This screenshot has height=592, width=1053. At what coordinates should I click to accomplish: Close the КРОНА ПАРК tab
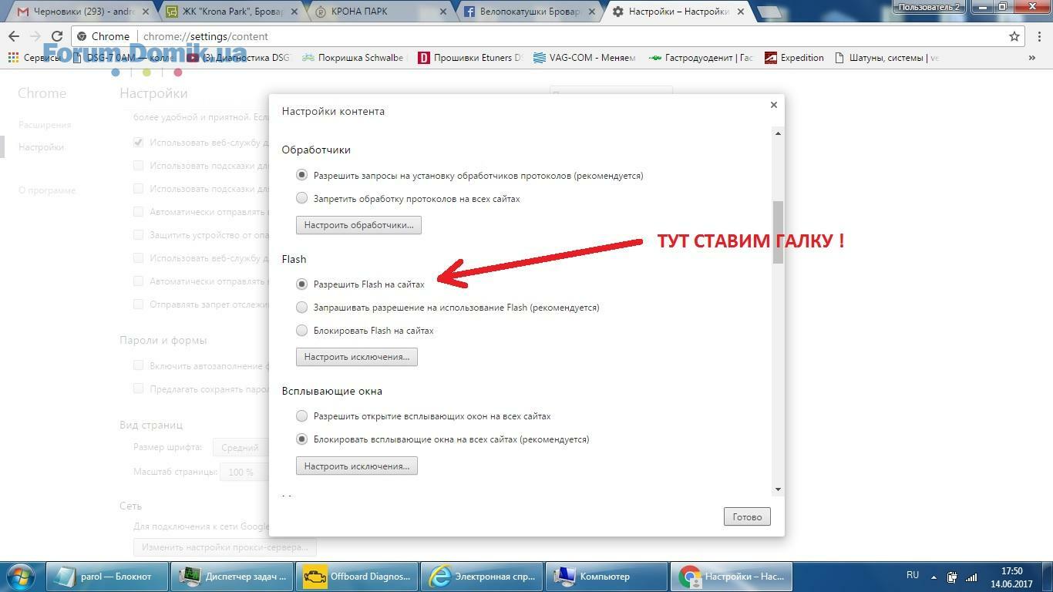(x=443, y=12)
